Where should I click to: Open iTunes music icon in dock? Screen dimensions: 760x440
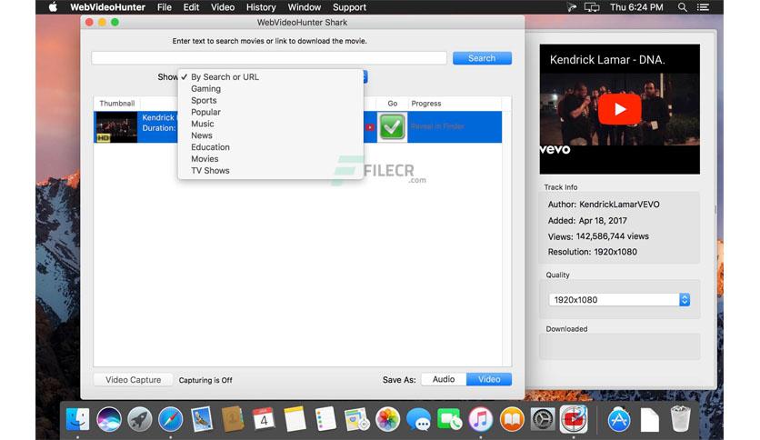pos(481,419)
